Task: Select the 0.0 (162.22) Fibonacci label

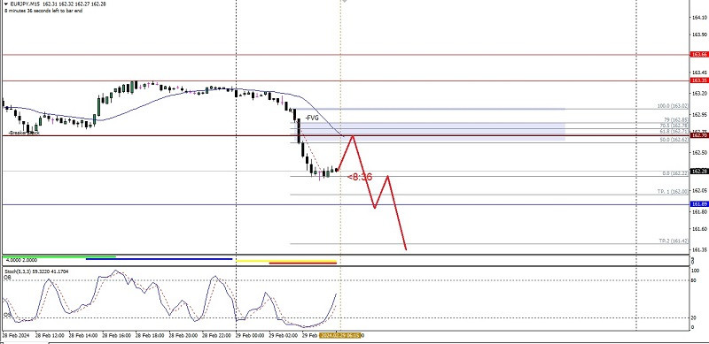Action: click(675, 173)
